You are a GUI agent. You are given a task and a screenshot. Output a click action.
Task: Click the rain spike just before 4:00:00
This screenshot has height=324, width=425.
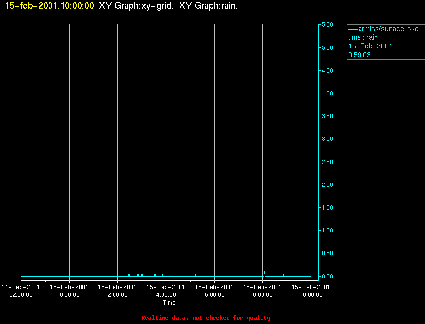click(163, 274)
